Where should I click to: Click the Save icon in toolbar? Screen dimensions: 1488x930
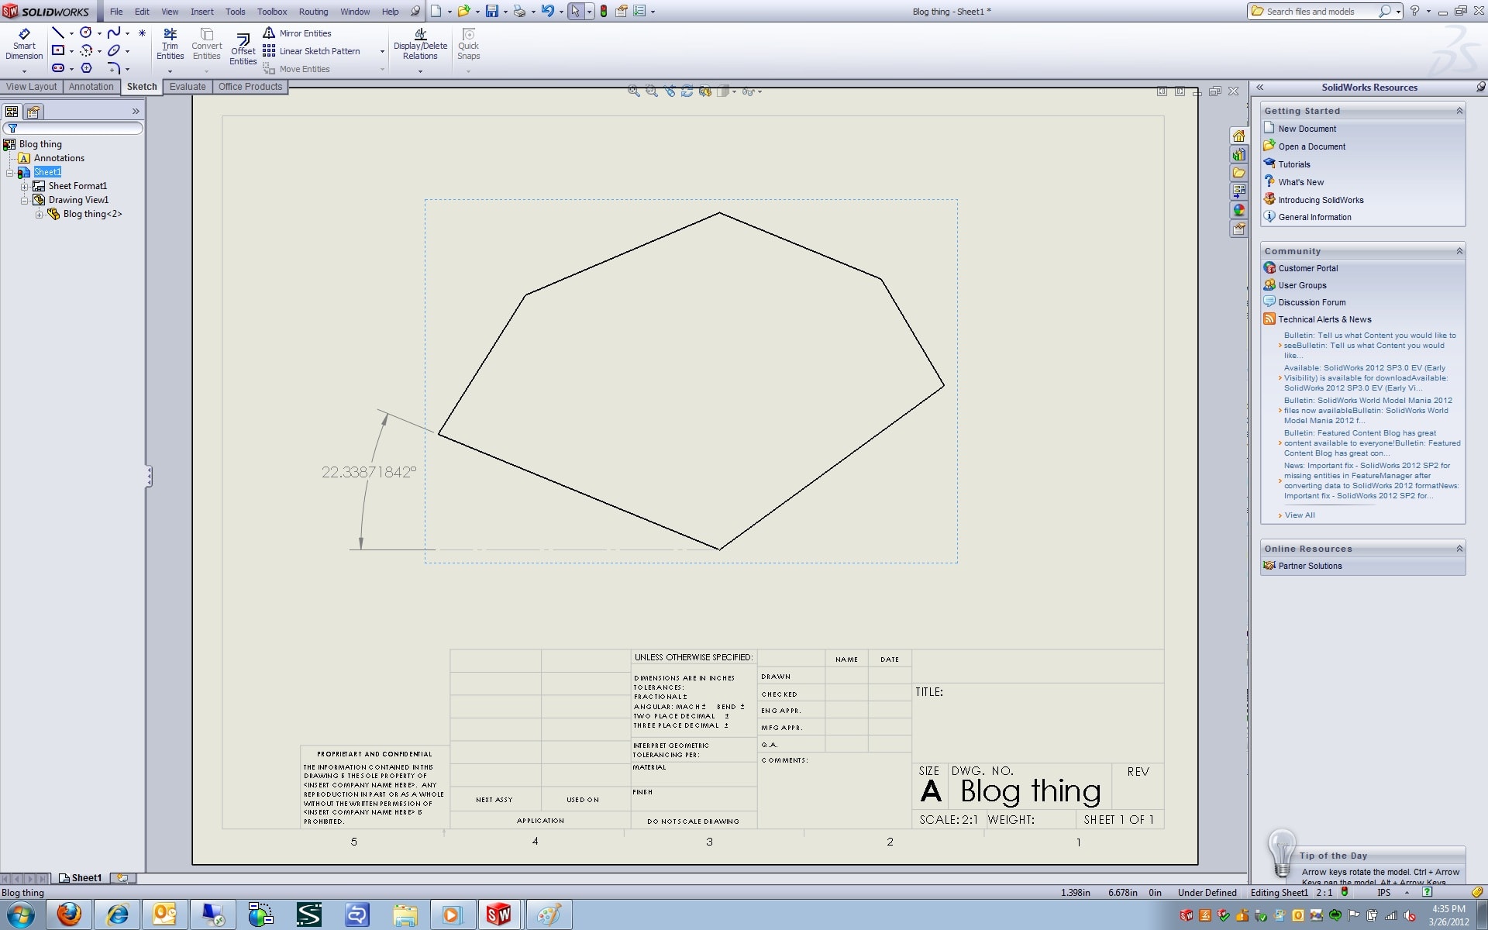(491, 11)
